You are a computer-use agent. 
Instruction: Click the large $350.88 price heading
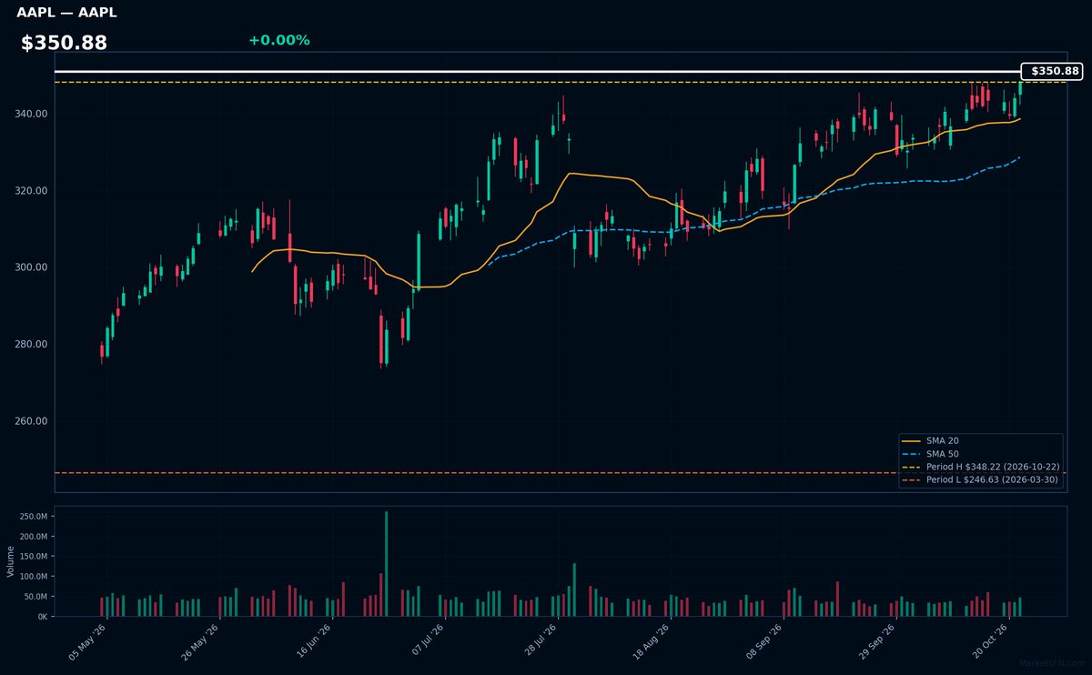64,43
